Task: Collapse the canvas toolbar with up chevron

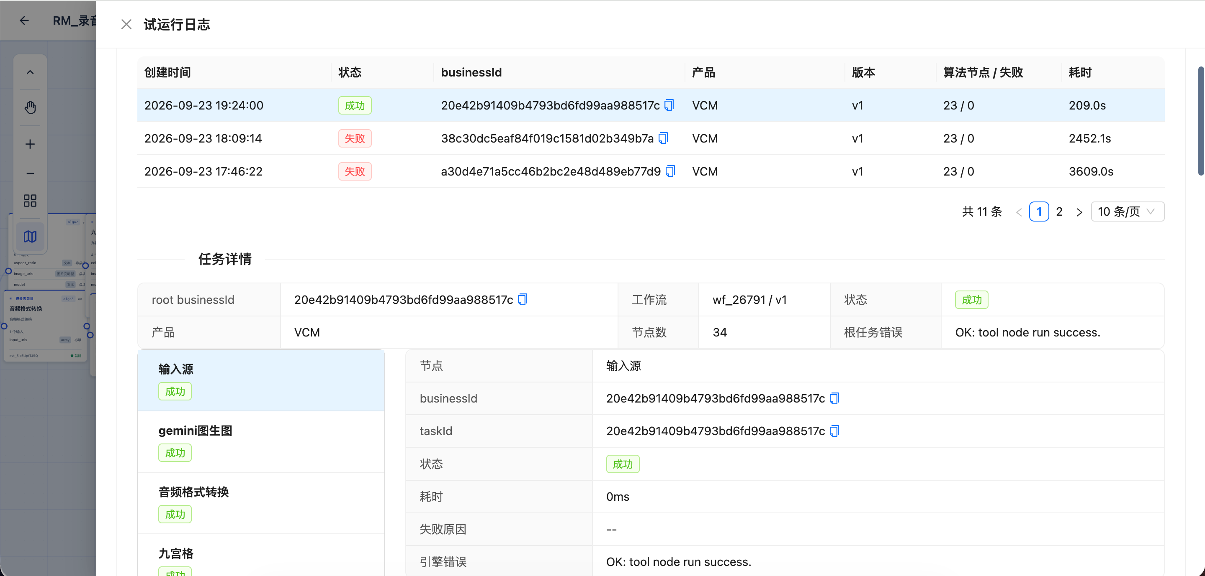Action: [x=30, y=72]
